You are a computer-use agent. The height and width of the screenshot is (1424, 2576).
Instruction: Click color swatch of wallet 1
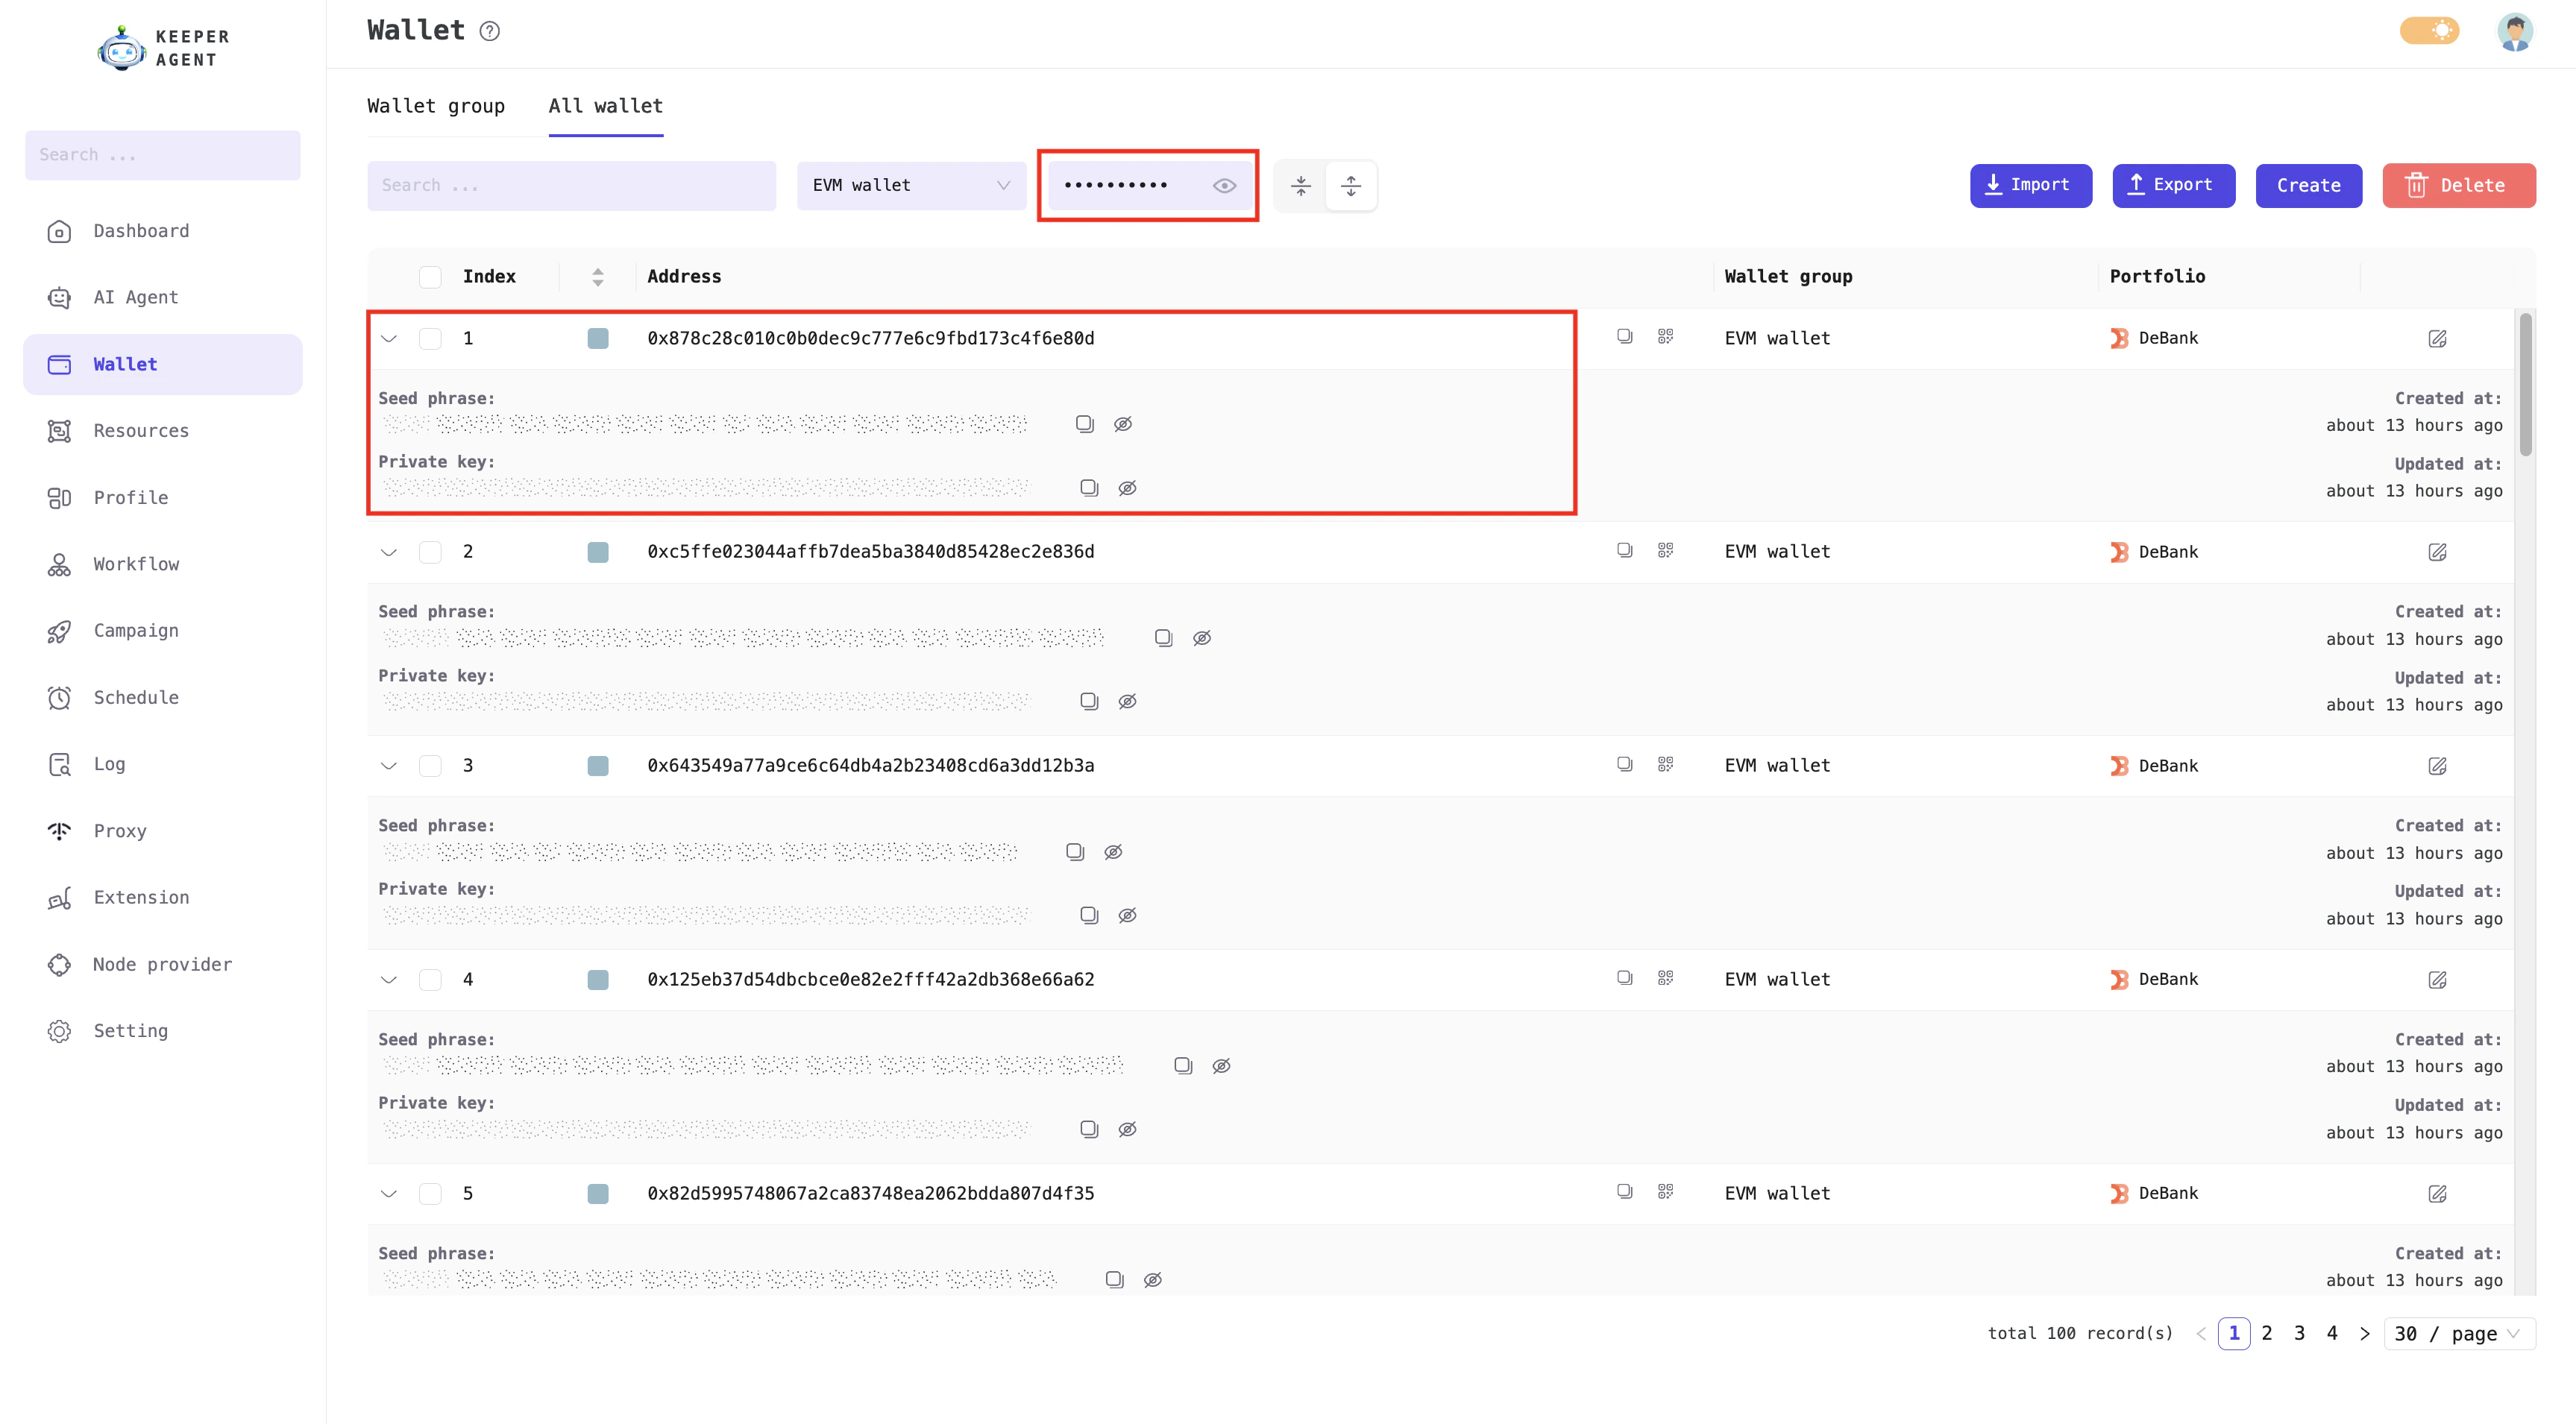[598, 338]
